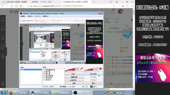
Task: Click the douyu.com address bar URL
Action: tap(58, 6)
